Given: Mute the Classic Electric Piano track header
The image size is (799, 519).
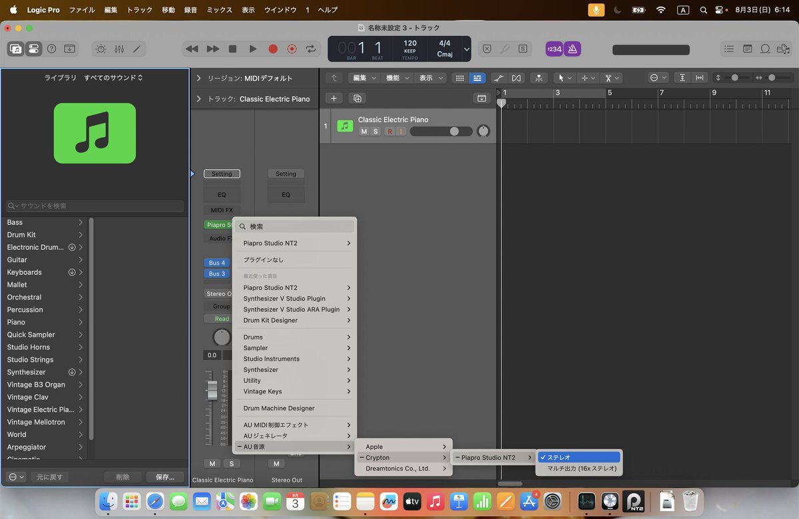Looking at the screenshot, I should 364,132.
